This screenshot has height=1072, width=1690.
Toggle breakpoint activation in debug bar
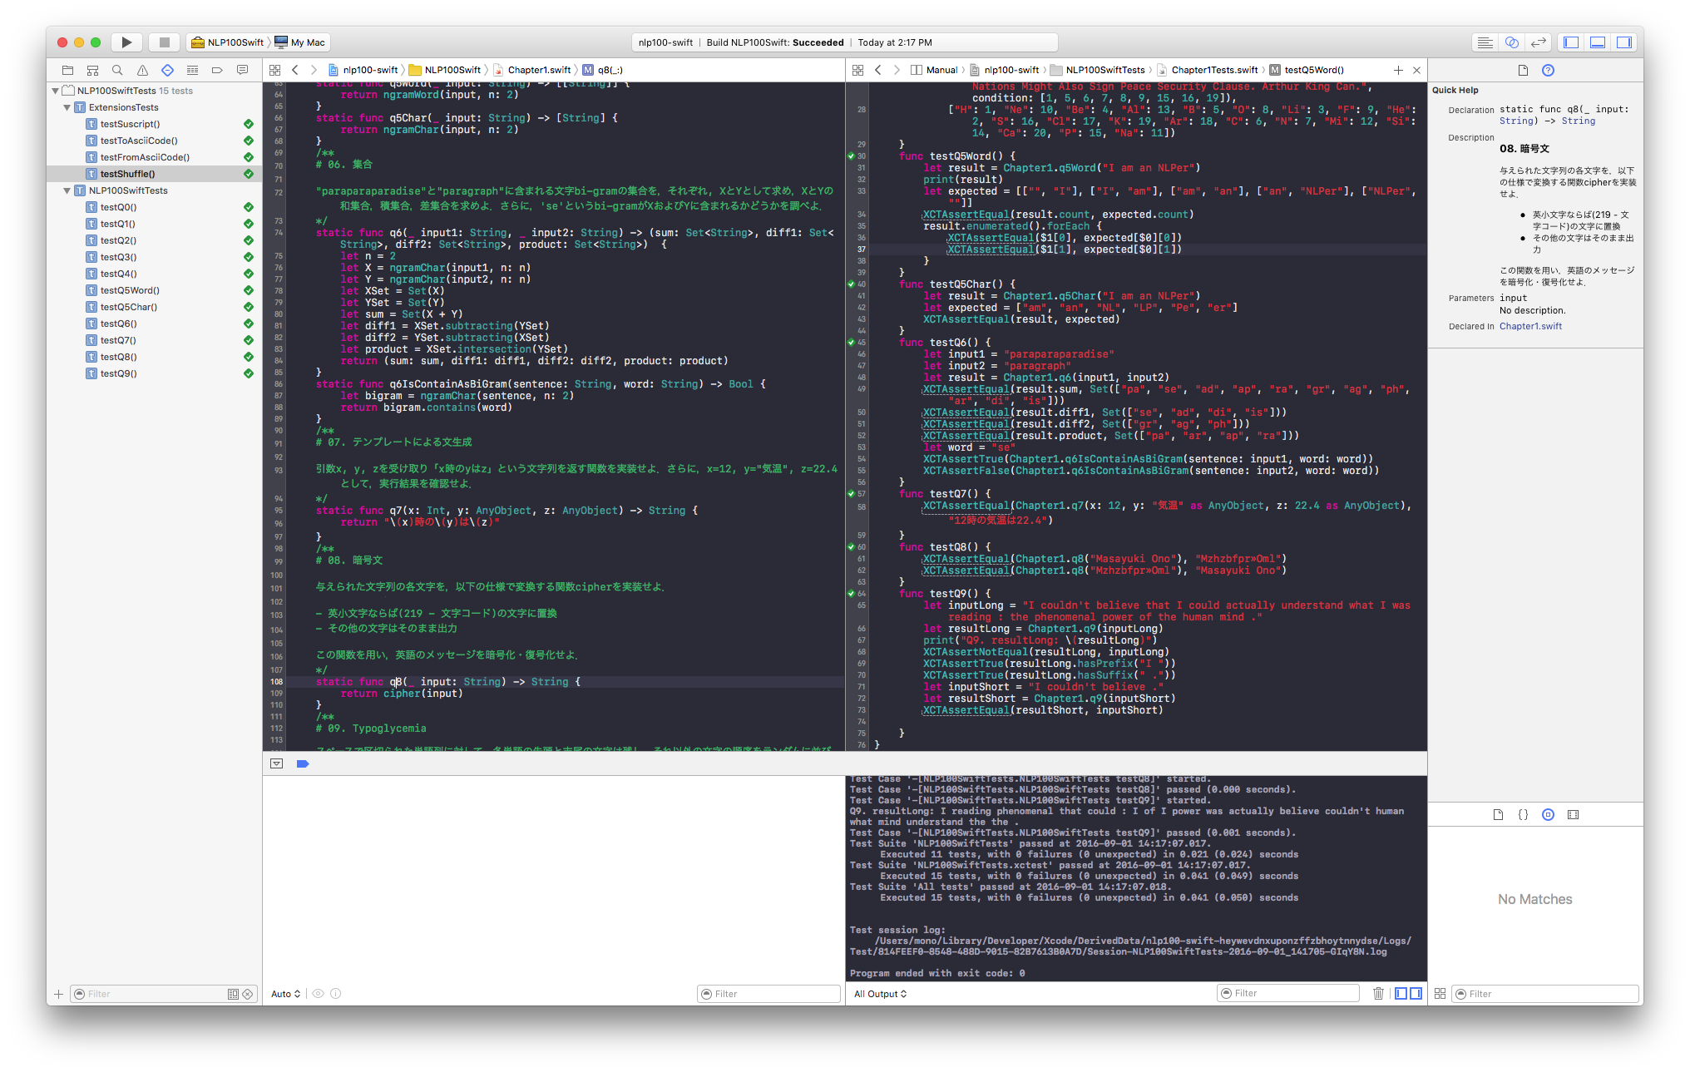[303, 763]
